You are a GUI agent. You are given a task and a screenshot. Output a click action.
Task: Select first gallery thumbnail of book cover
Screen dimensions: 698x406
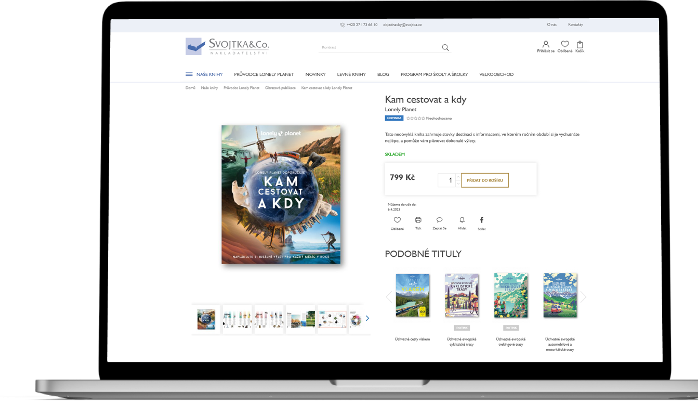(206, 319)
